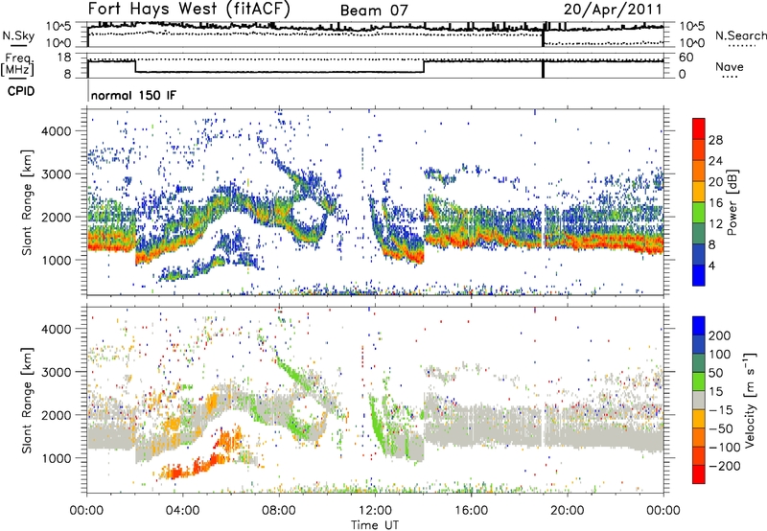Click the 'Beam 07' label
The image size is (767, 531).
coord(374,11)
